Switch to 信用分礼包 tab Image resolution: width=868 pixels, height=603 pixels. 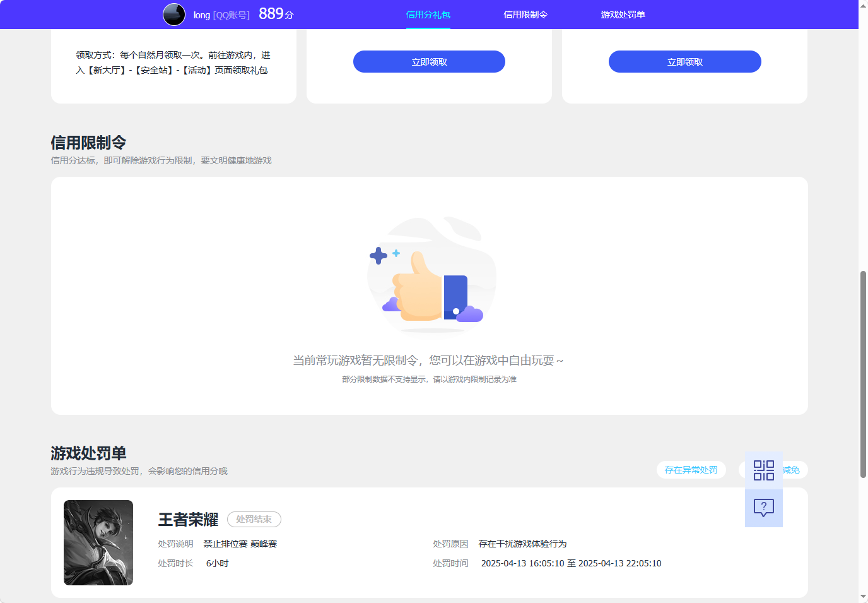(x=428, y=15)
